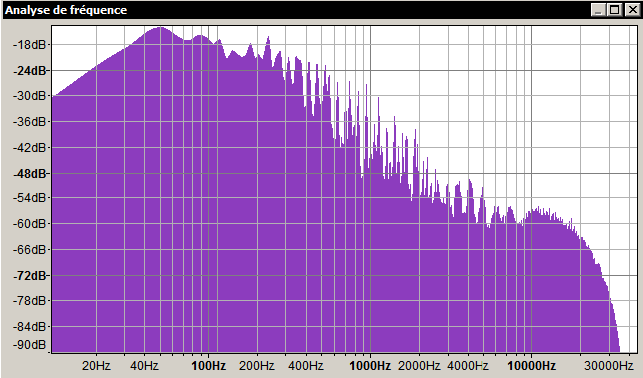
Task: Click the 400Hz frequency label
Action: coord(306,365)
